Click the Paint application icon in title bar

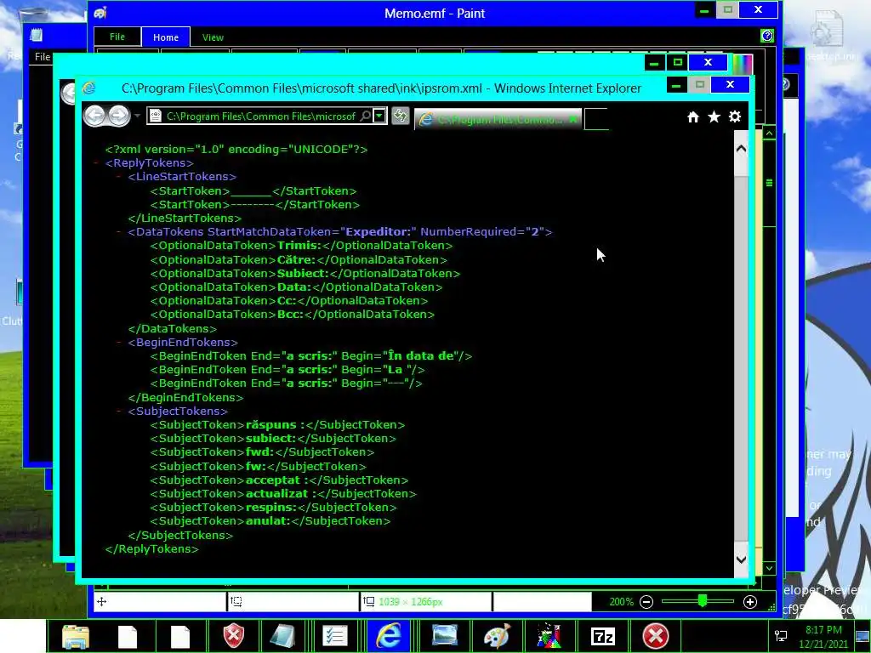coord(100,13)
